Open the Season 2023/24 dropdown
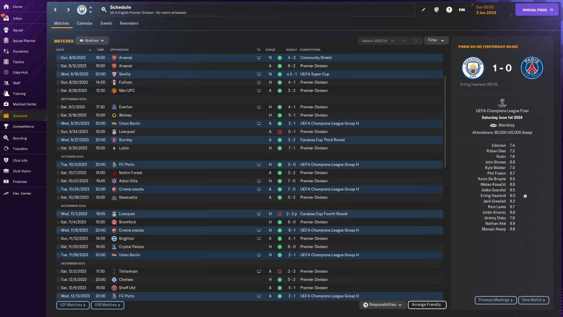This screenshot has width=563, height=317. (x=377, y=41)
